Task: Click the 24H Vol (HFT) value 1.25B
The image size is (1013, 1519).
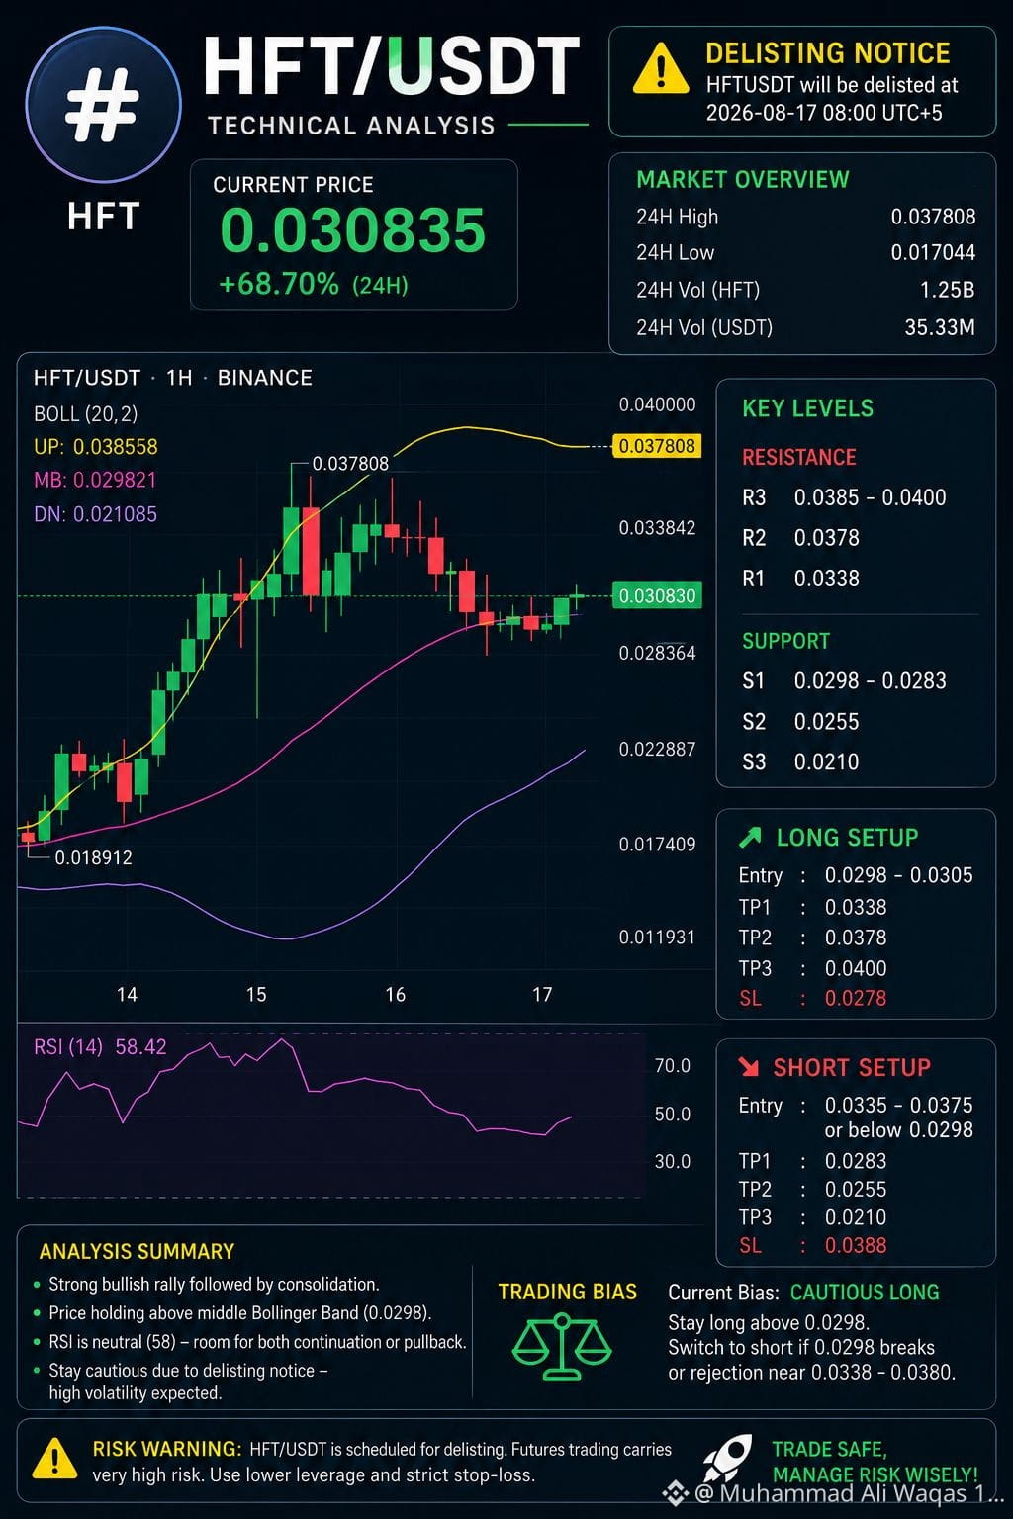Action: pyautogui.click(x=947, y=290)
